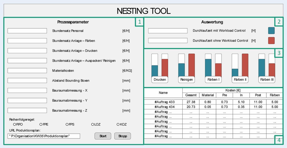Click the Abstand Bounding Boxen input field
The width and height of the screenshot is (287, 148).
(x=27, y=80)
